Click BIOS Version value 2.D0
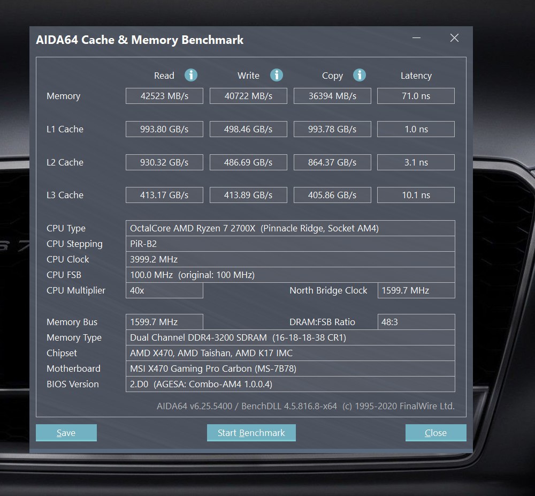535x496 pixels. click(x=291, y=384)
